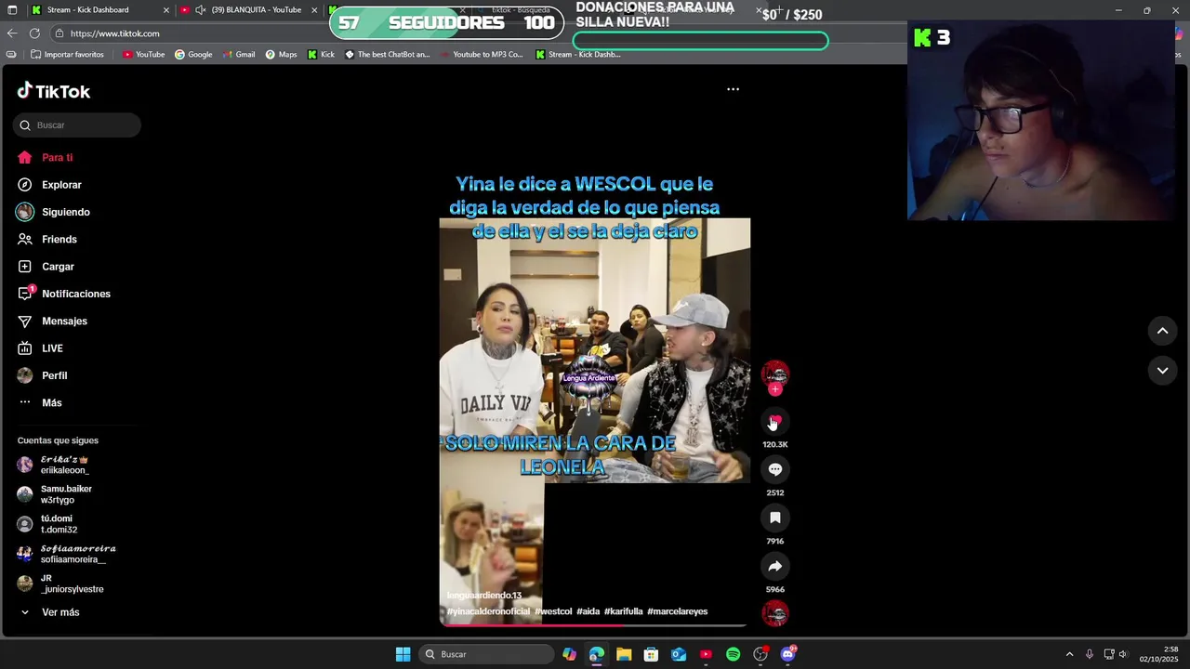Open followed account sofiiaamoreira__

tap(66, 554)
